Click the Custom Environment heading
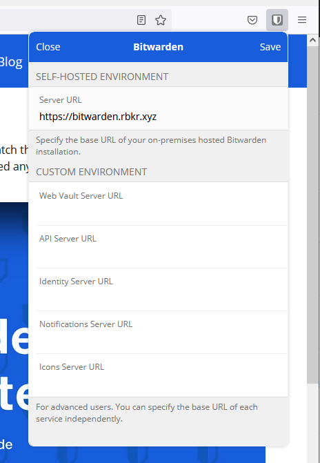 pyautogui.click(x=91, y=172)
